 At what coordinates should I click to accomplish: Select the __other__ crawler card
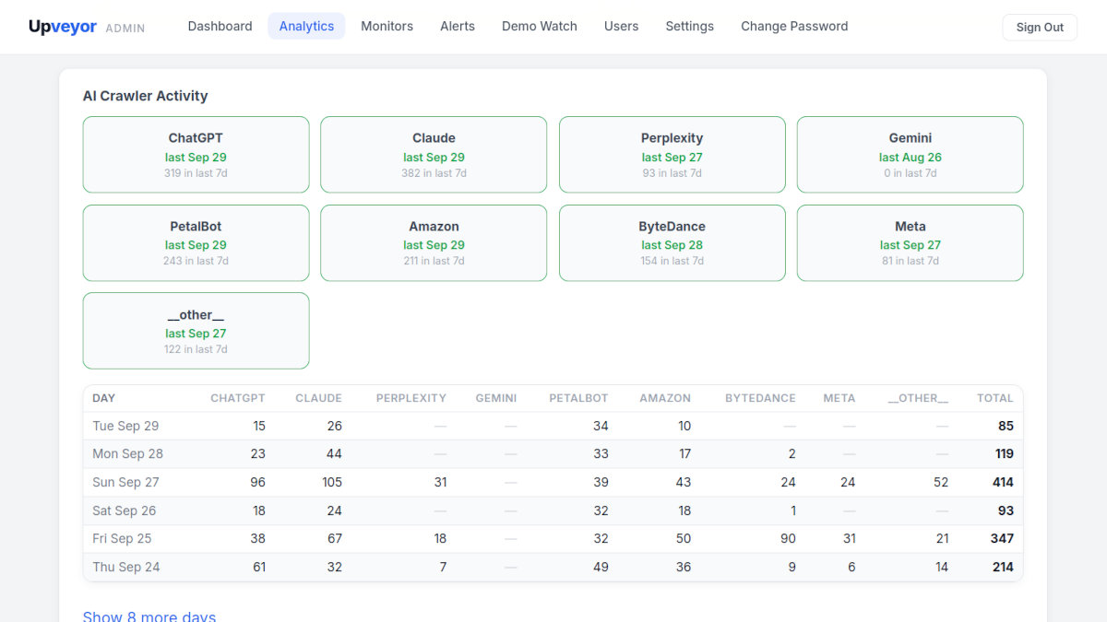click(x=196, y=331)
